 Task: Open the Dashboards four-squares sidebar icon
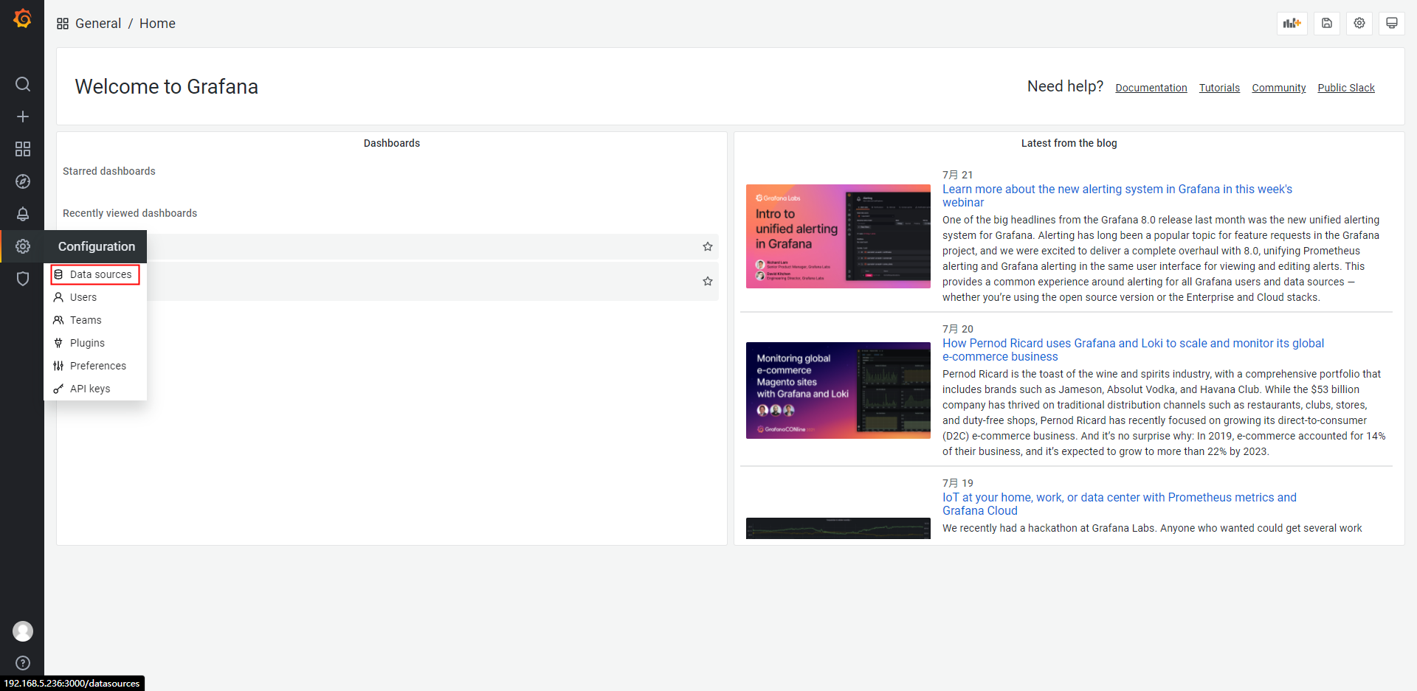tap(23, 149)
